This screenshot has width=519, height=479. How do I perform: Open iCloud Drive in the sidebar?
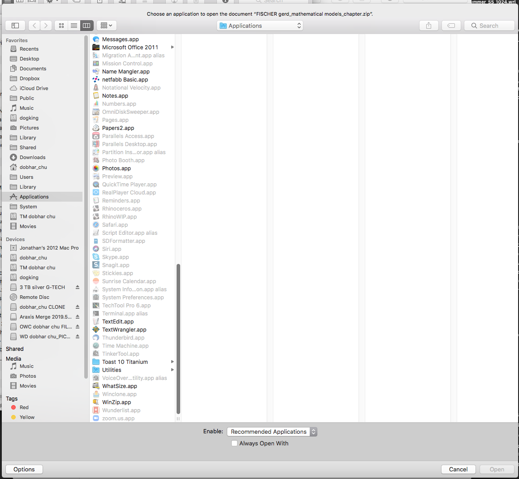click(x=34, y=88)
